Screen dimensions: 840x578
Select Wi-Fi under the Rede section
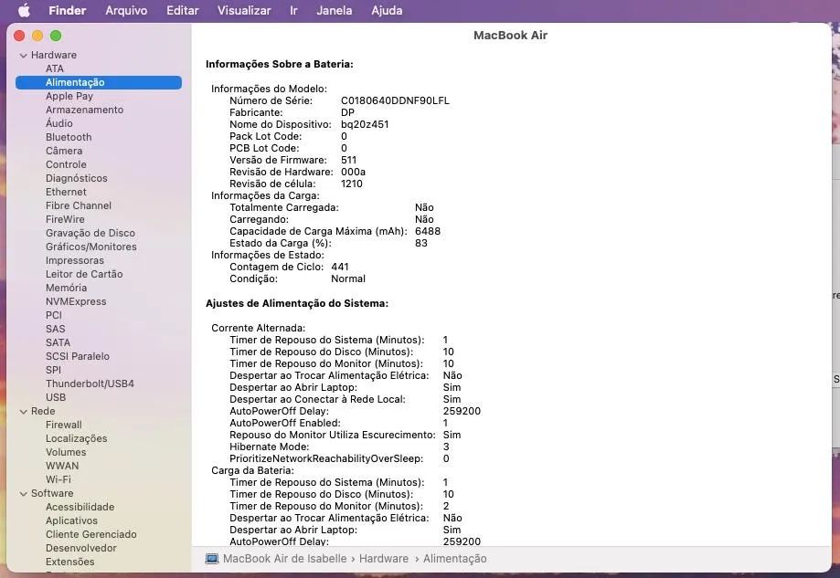[x=58, y=479]
